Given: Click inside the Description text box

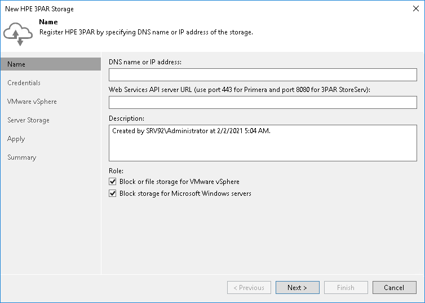Looking at the screenshot, I should 263,143.
